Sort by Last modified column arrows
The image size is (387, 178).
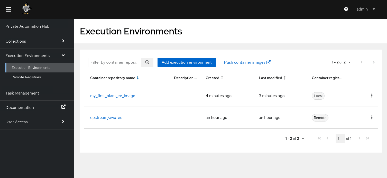[x=284, y=78]
